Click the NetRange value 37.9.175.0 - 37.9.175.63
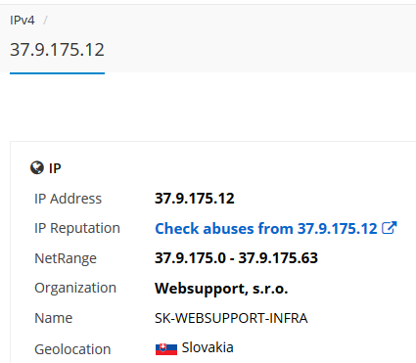This screenshot has height=363, width=416. [x=236, y=258]
